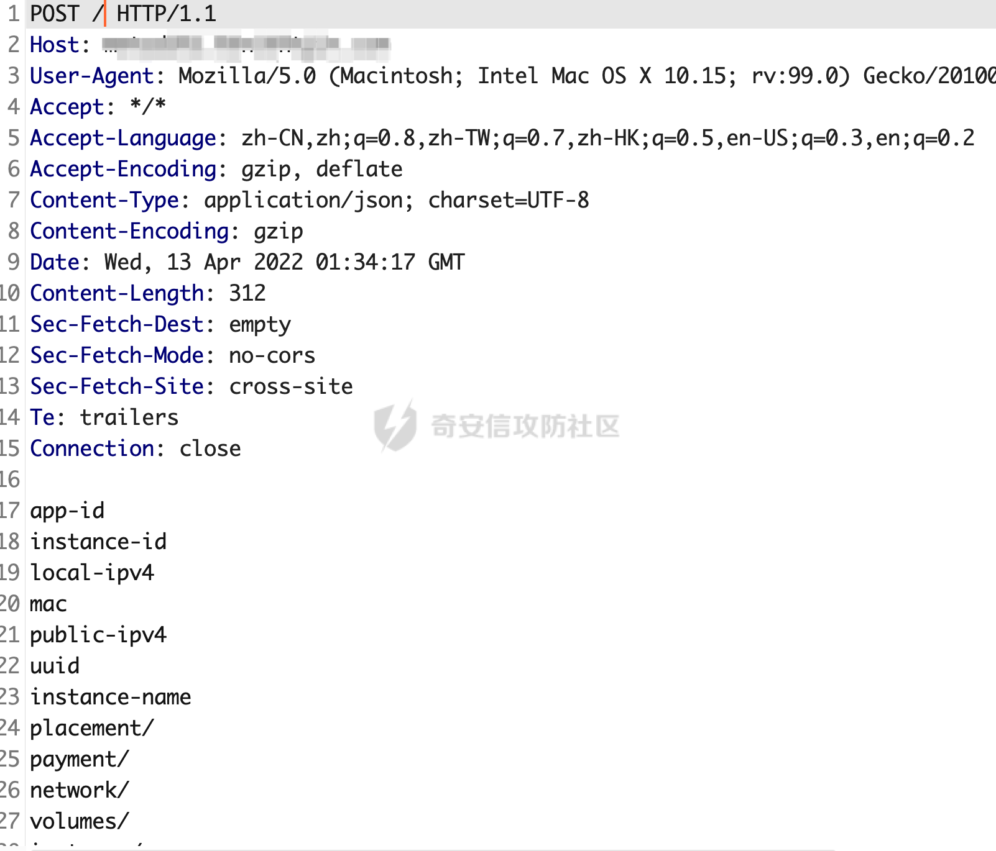Image resolution: width=996 pixels, height=851 pixels.
Task: Click the Sec-Fetch-Dest header name
Action: click(x=117, y=324)
